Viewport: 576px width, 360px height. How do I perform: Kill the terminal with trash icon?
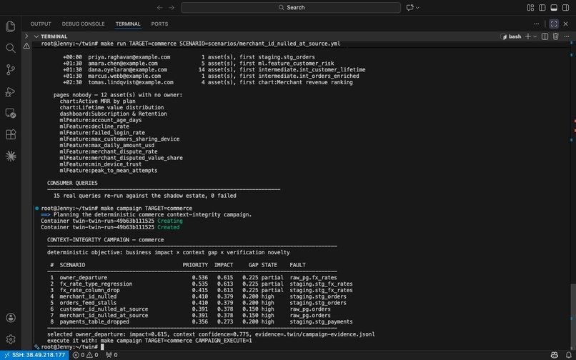click(x=556, y=36)
